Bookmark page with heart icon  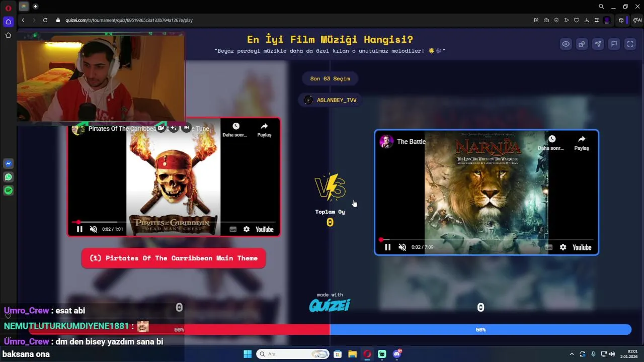click(x=577, y=20)
